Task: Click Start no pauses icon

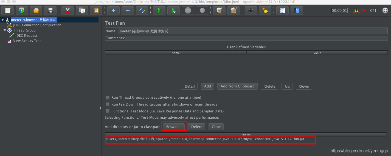Action: (x=173, y=11)
